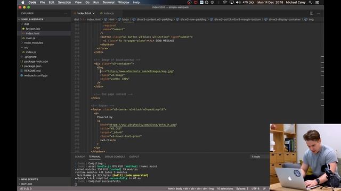Screen dimensions: 341x191
Task: Collapse the dist folder
Action: [x=27, y=24]
